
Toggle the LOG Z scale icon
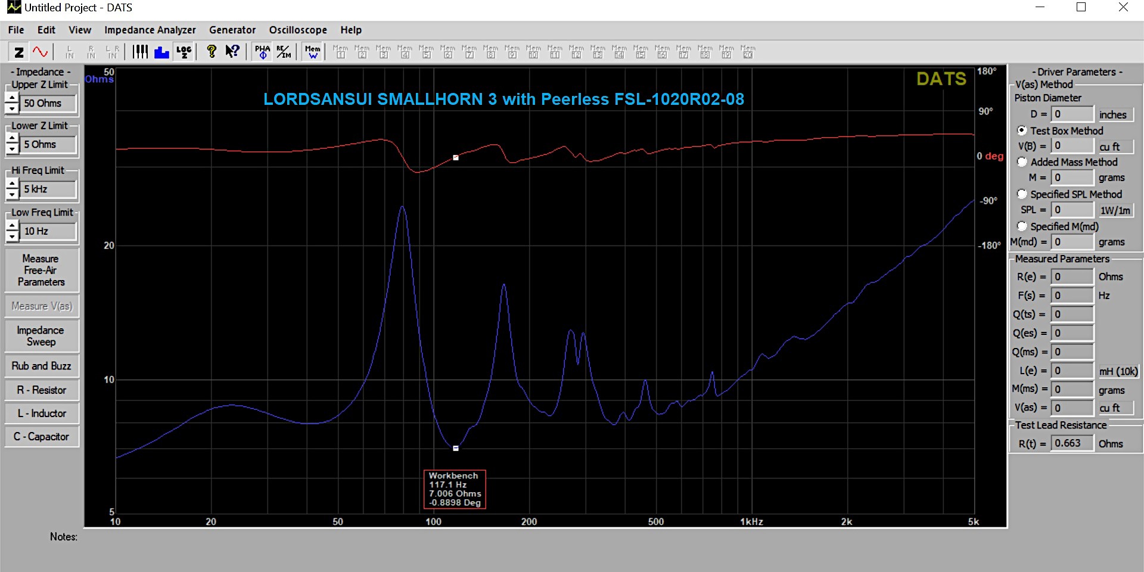(184, 52)
